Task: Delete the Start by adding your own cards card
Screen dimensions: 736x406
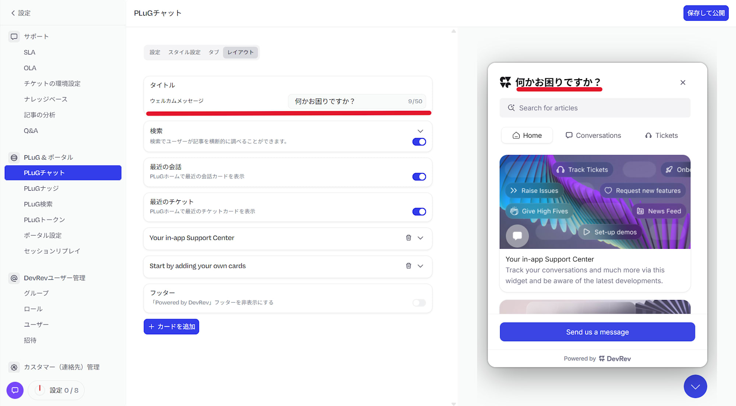Action: [408, 266]
